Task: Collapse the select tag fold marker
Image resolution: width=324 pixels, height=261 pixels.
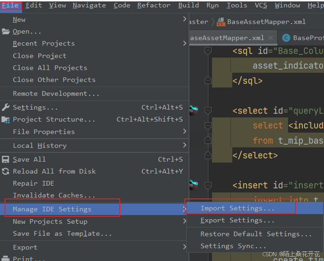Action: (208, 110)
